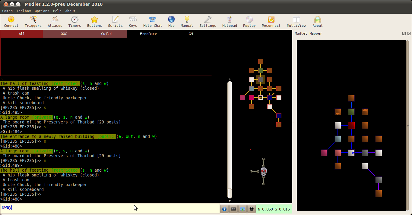Select the green room in Mudlet Mapper
The height and width of the screenshot is (215, 412).
tap(351, 112)
